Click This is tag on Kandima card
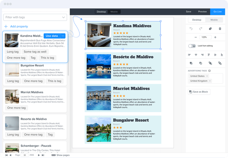 (47, 58)
